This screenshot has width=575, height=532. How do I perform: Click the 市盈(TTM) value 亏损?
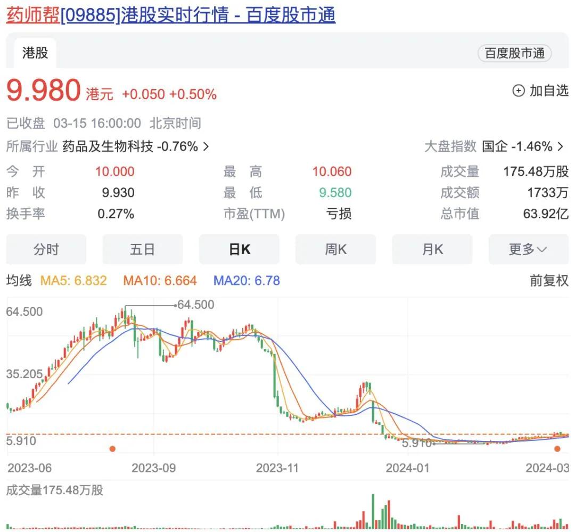point(339,214)
